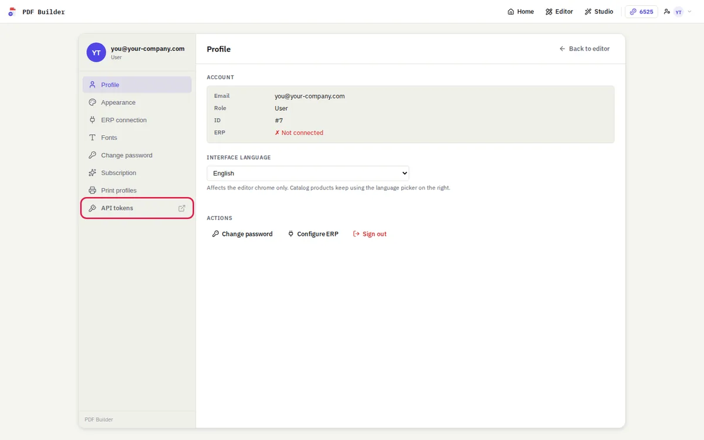This screenshot has width=704, height=440.
Task: Click the red Sign out button
Action: click(x=370, y=233)
